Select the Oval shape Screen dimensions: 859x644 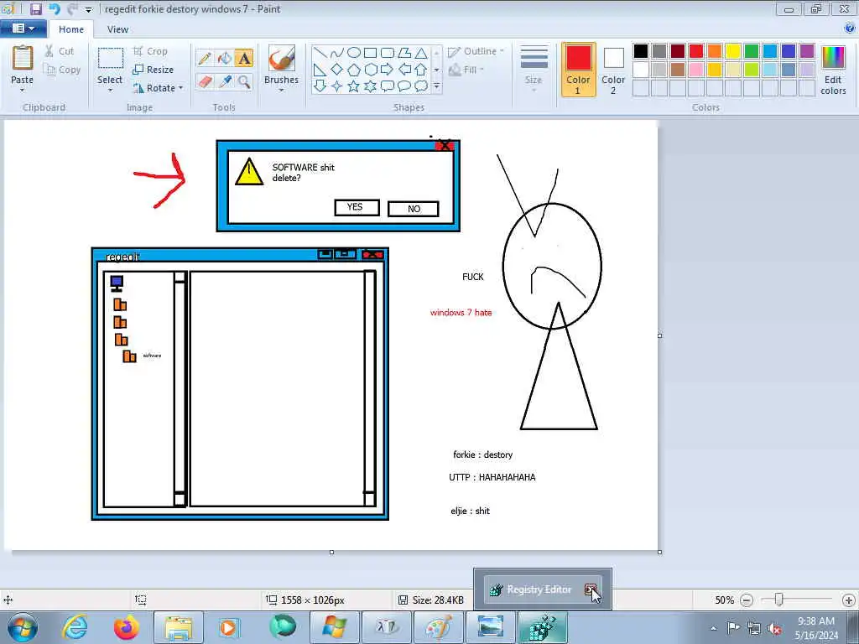(354, 53)
